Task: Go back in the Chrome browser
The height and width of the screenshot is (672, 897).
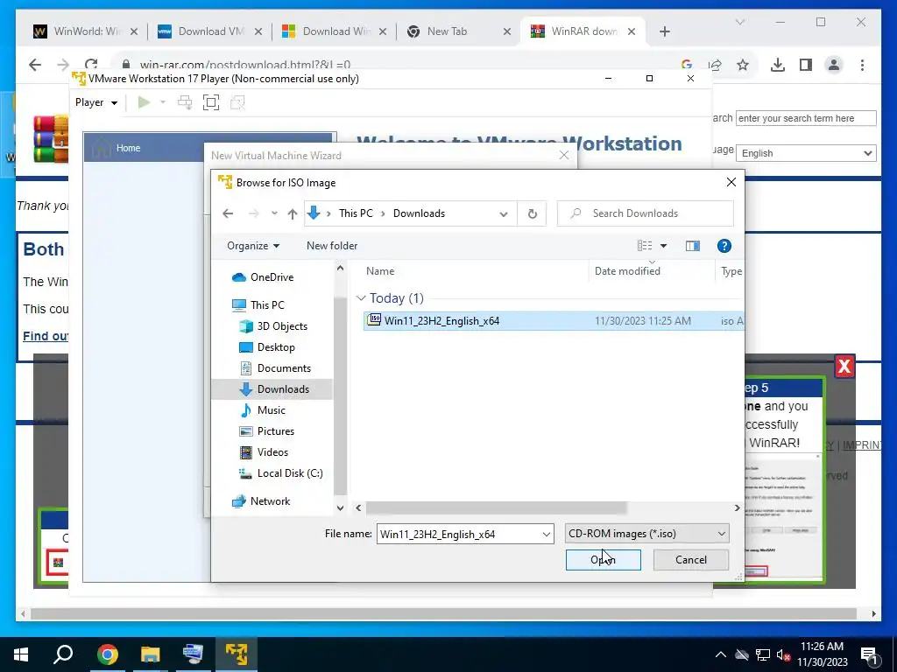Action: coord(35,65)
